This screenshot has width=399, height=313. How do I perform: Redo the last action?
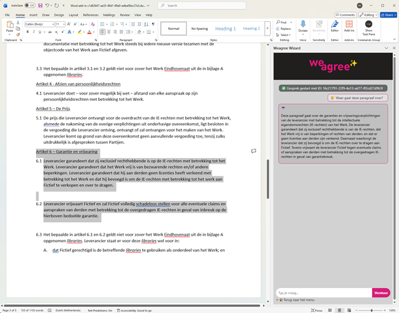click(x=57, y=6)
